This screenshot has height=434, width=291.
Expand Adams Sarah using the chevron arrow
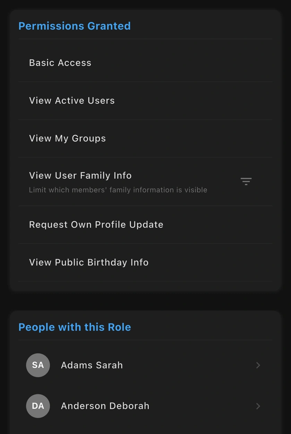point(258,365)
